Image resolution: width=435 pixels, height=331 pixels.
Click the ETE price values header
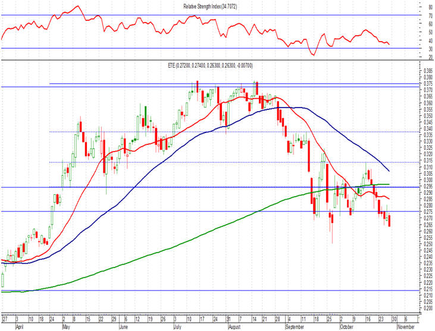click(210, 65)
